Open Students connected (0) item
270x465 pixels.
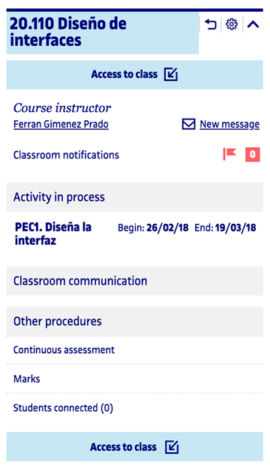[x=135, y=408]
